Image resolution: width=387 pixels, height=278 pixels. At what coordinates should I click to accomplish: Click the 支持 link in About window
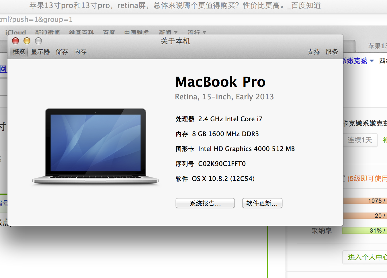click(x=314, y=52)
